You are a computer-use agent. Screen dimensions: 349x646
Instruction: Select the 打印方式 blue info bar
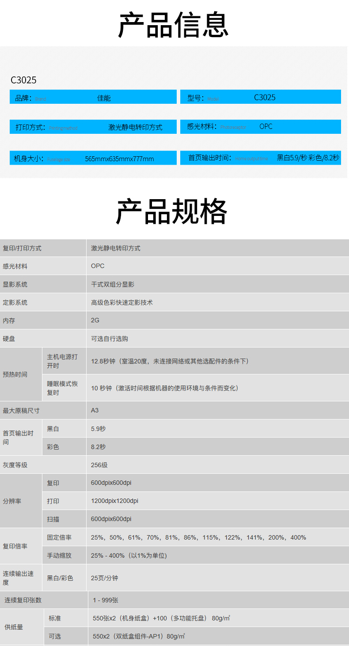(x=93, y=127)
